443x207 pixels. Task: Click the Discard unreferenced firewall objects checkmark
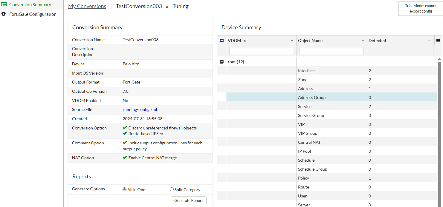pyautogui.click(x=125, y=128)
